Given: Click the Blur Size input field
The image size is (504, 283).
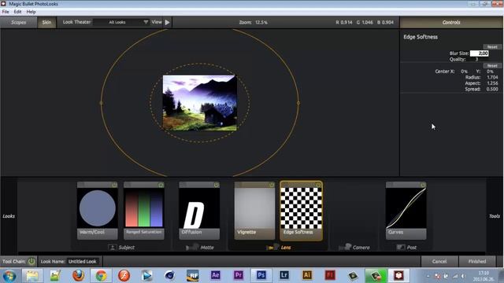Looking at the screenshot, I should coord(480,53).
